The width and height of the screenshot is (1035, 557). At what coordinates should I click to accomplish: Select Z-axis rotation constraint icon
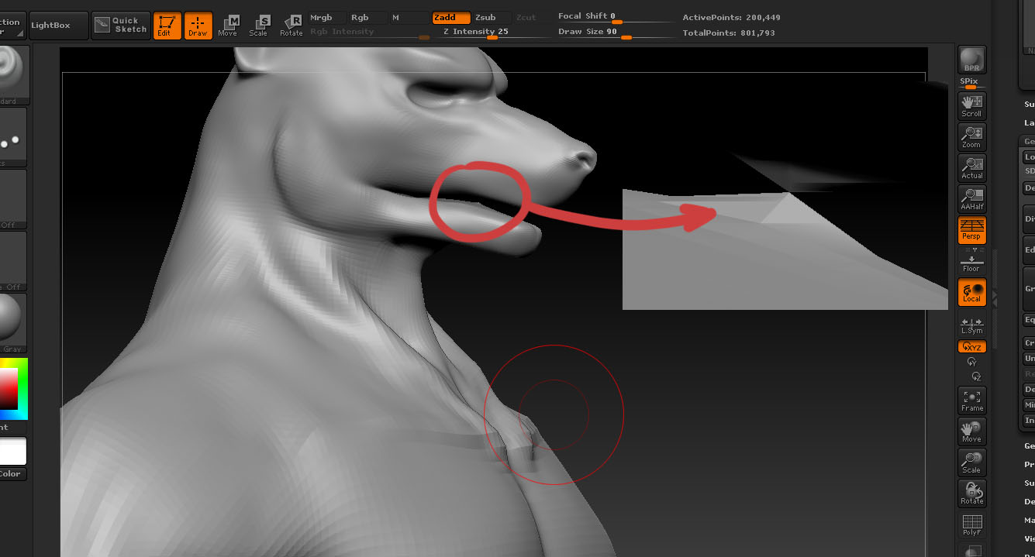pos(976,376)
